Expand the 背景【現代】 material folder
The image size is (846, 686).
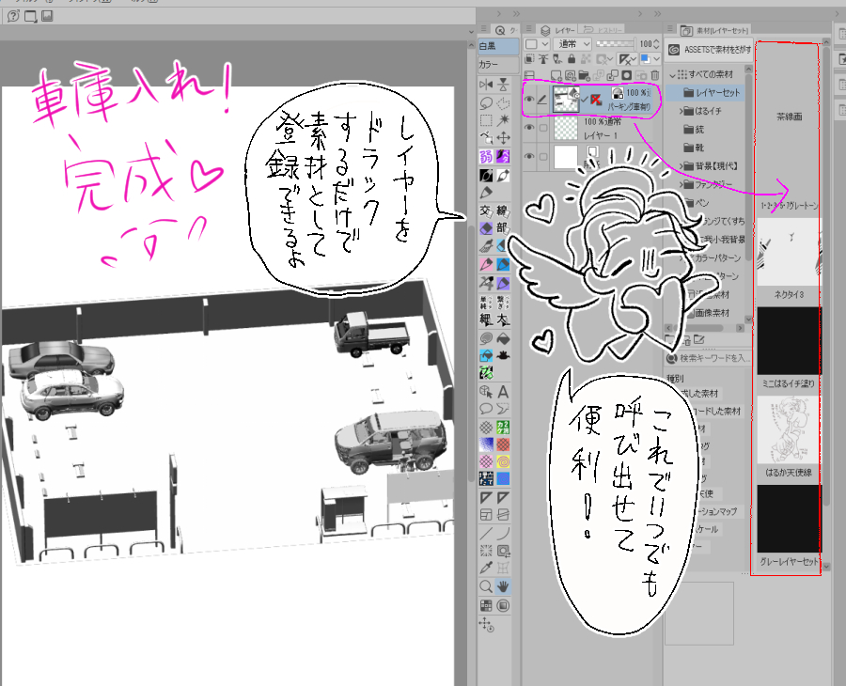[x=681, y=165]
